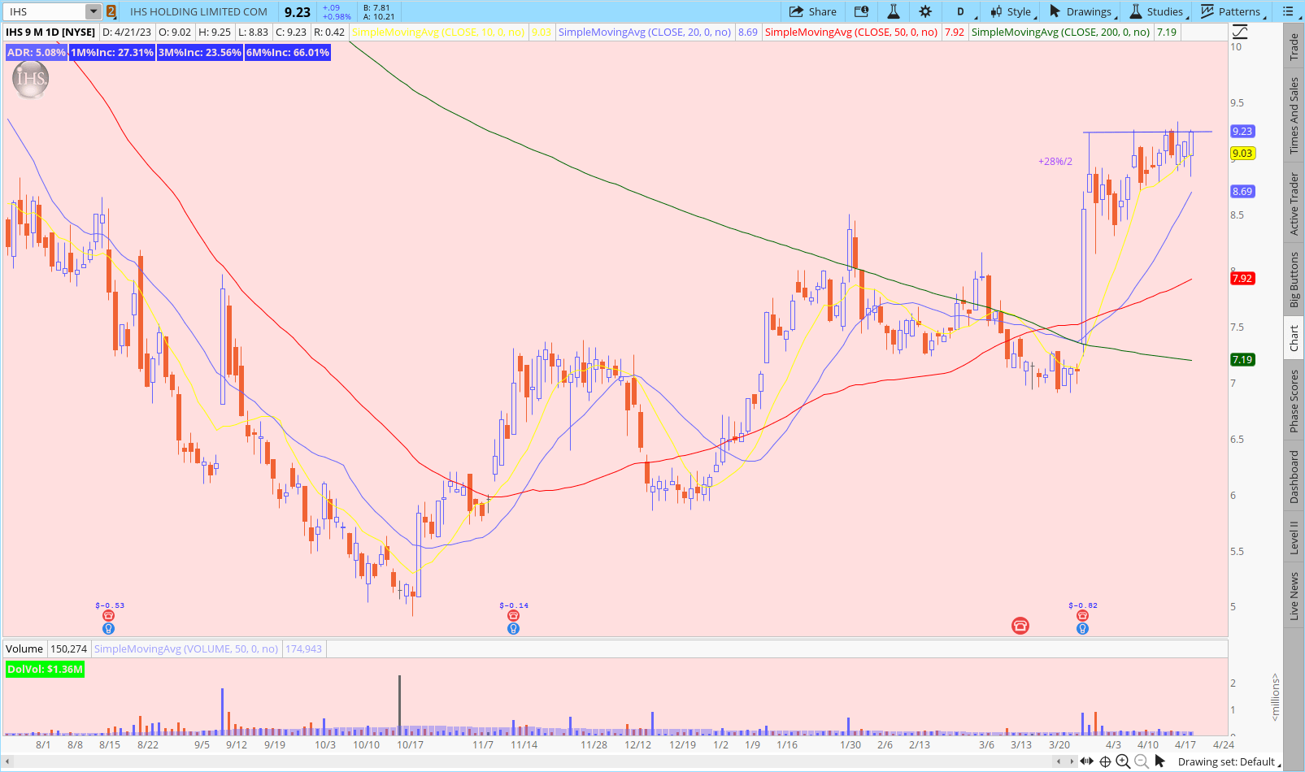
Task: Click the zoom in magnifier icon
Action: 1123,761
